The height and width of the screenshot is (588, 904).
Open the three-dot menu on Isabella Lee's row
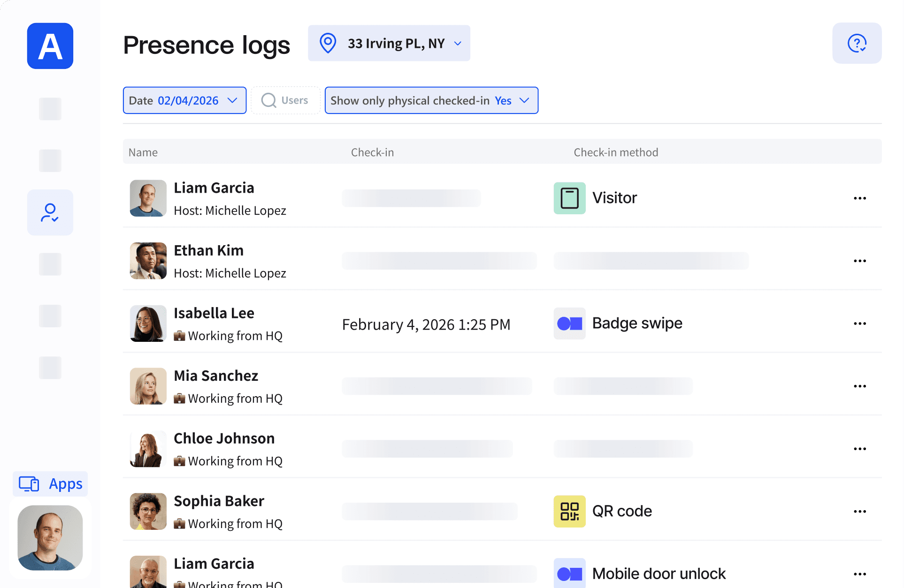click(x=860, y=323)
